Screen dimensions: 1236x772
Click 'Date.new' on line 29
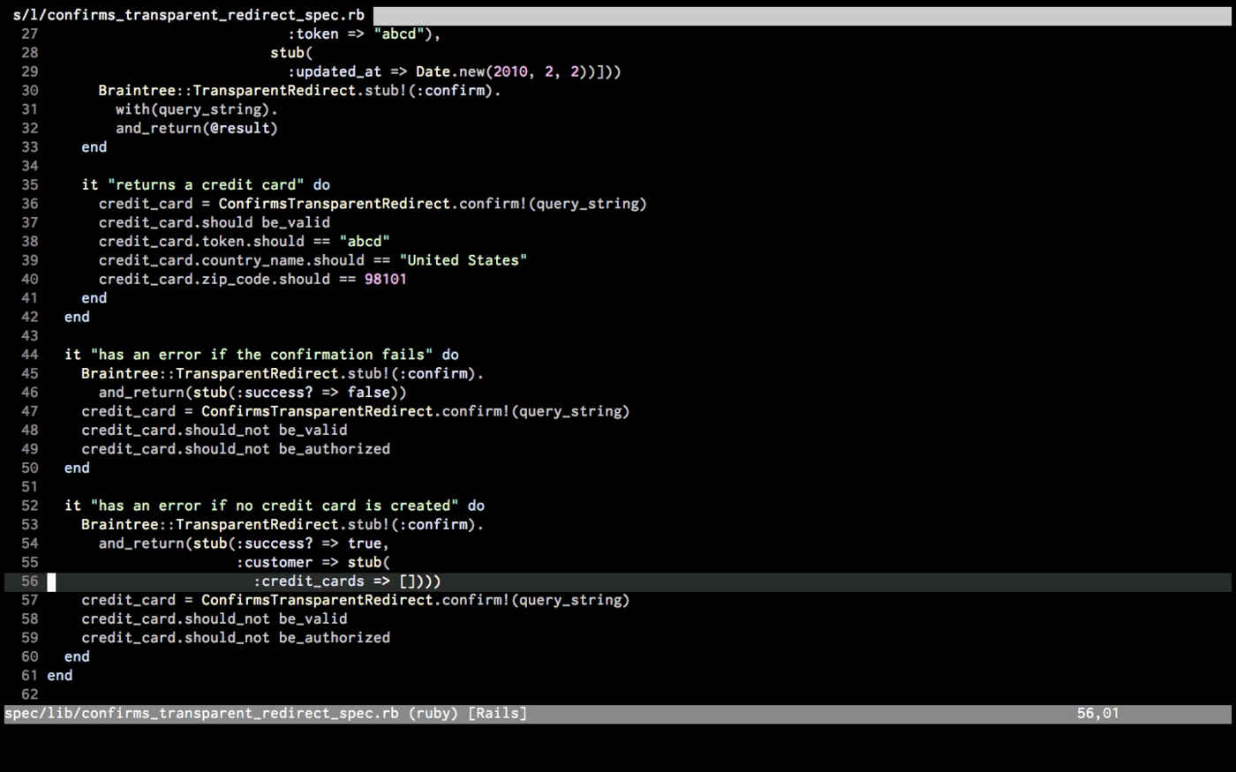tap(450, 71)
